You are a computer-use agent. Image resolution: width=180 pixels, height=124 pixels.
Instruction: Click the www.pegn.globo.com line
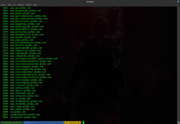pos(22,40)
